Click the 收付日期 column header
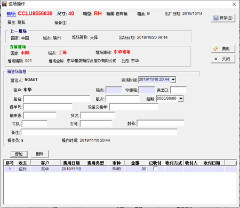This screenshot has height=208, width=240. click(x=212, y=163)
